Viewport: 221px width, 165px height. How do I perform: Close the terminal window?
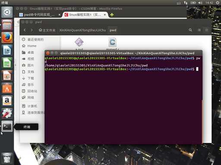click(x=48, y=53)
